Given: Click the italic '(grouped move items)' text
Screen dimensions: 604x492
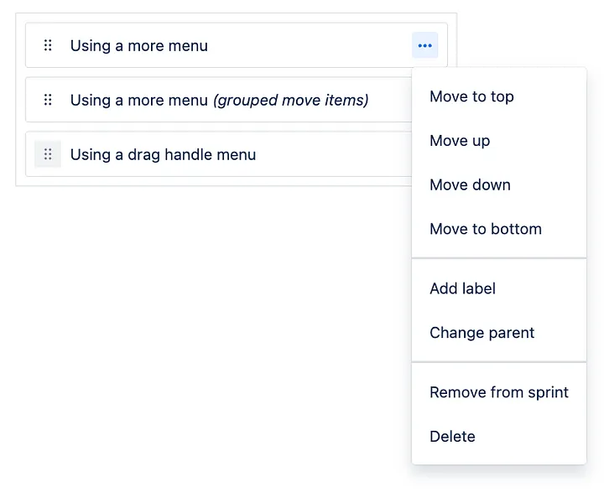Looking at the screenshot, I should (x=290, y=100).
